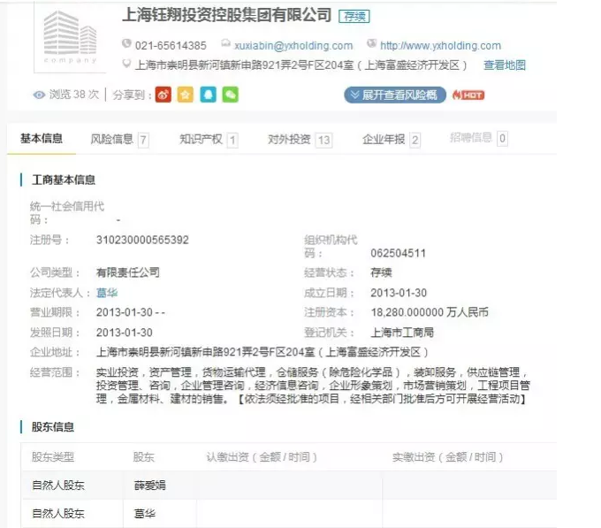Click 对外投资 count badge 13

[323, 141]
